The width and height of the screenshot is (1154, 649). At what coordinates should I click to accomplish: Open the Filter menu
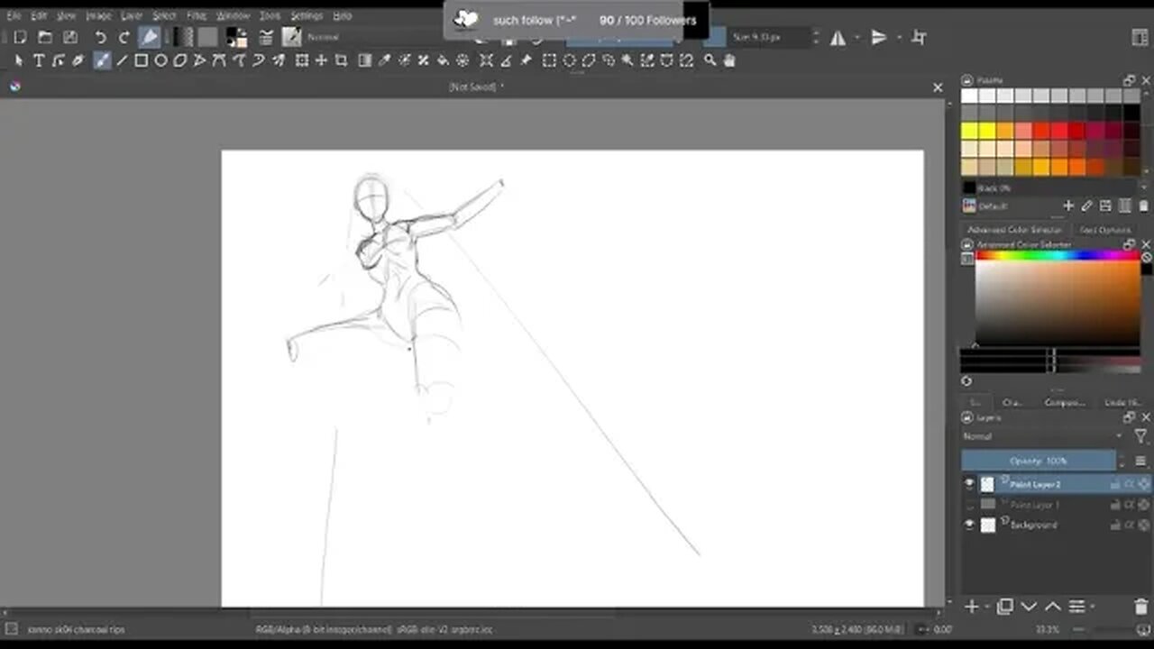click(197, 16)
